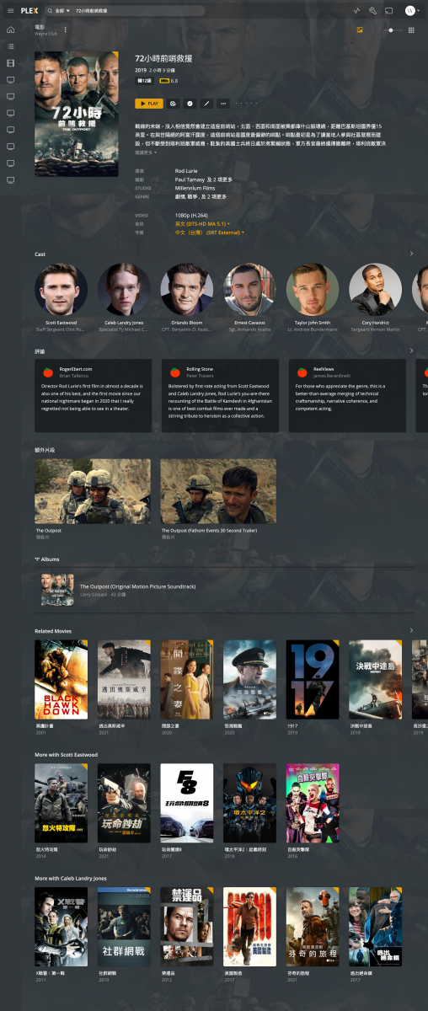428x1011 pixels.
Task: Click the PLEX logo
Action: [29, 11]
